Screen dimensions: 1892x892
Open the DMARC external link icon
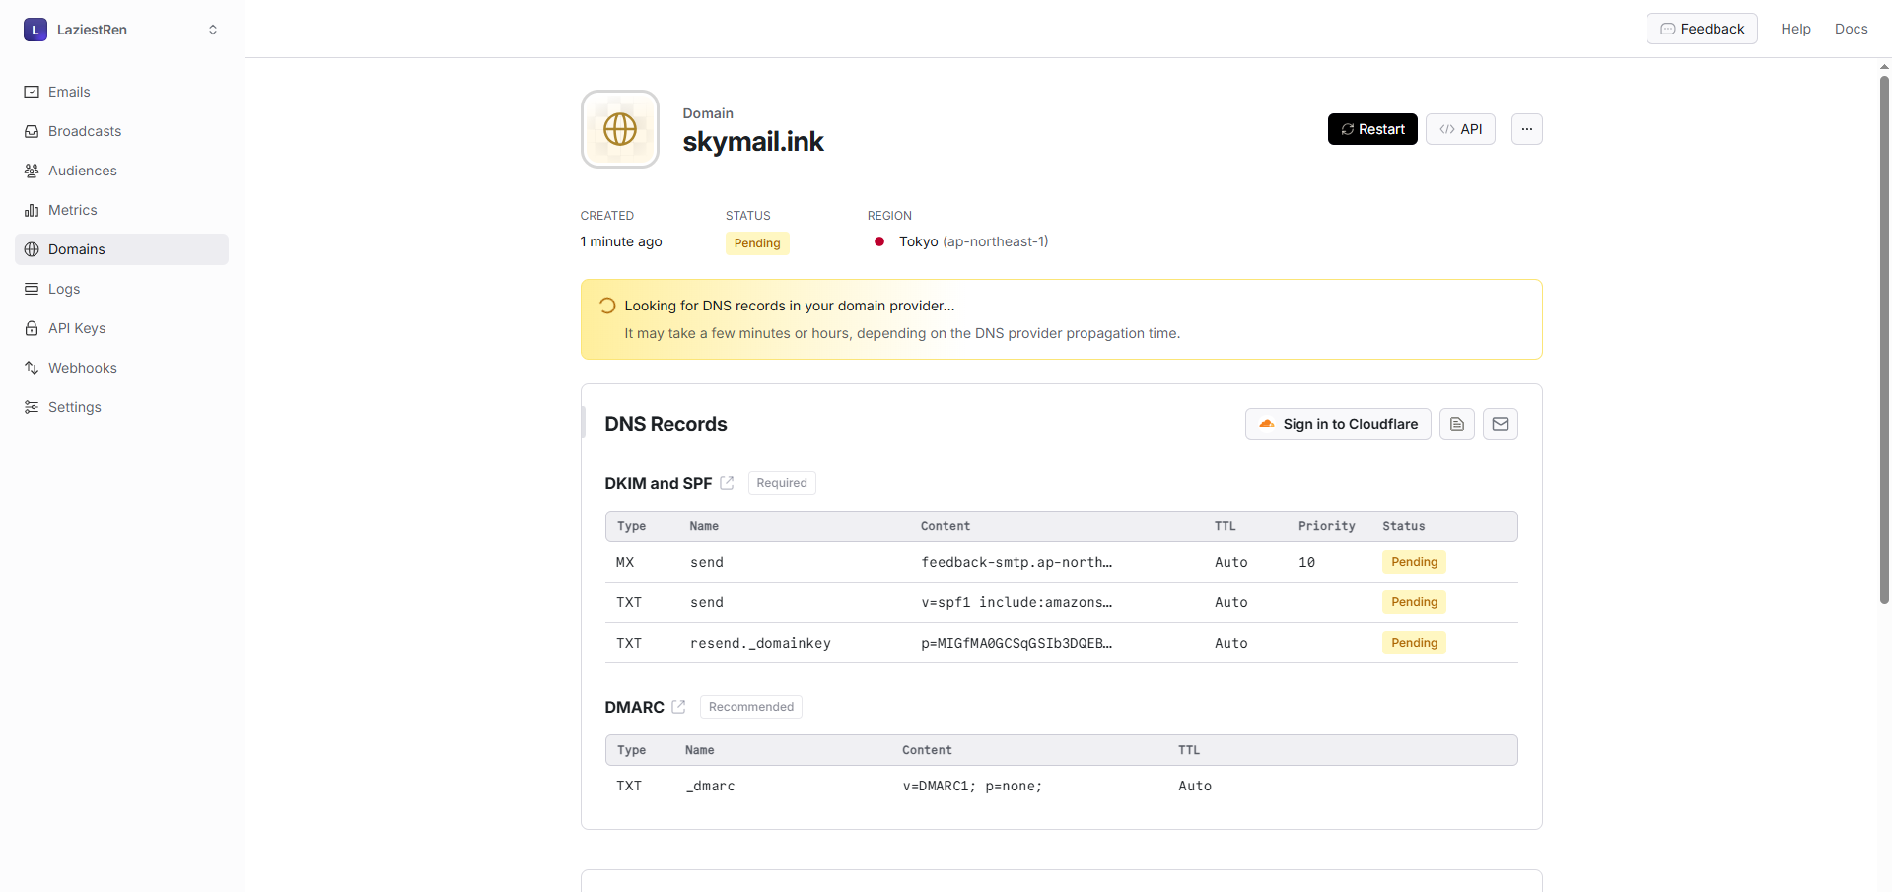[x=678, y=707]
